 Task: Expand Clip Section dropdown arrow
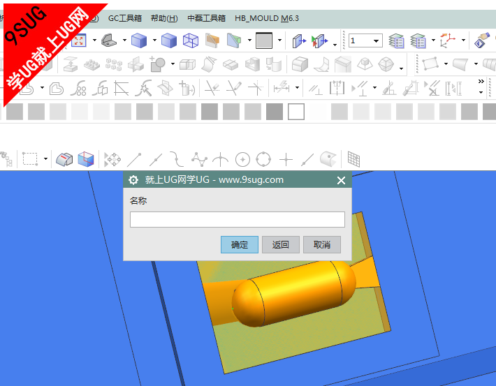[249, 40]
